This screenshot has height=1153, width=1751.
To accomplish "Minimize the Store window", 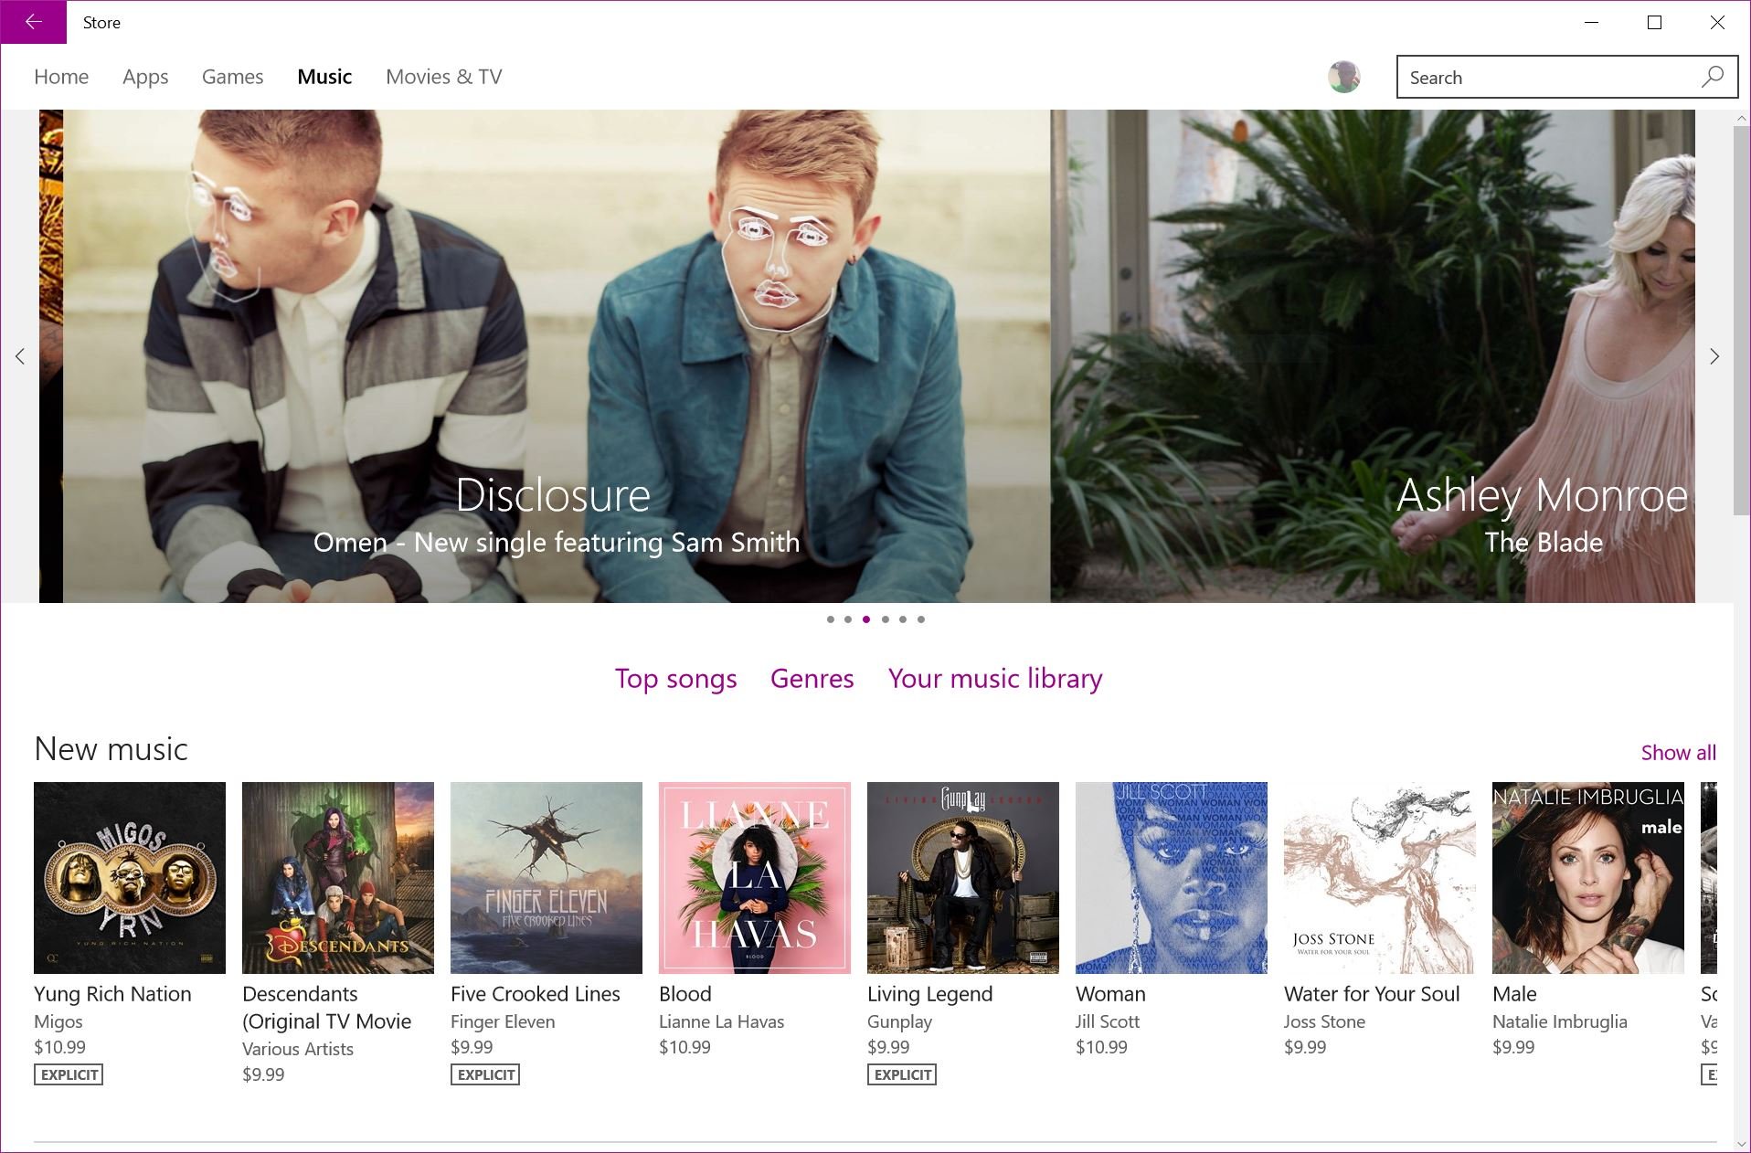I will point(1591,22).
